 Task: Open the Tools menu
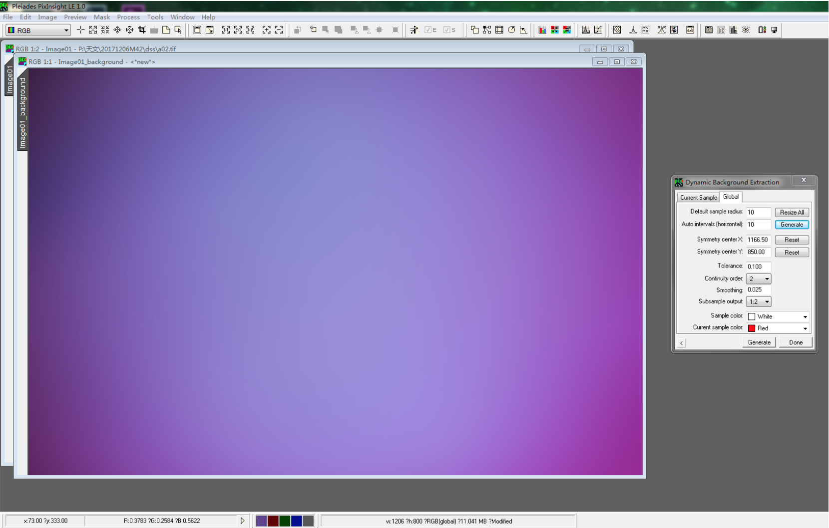point(155,17)
